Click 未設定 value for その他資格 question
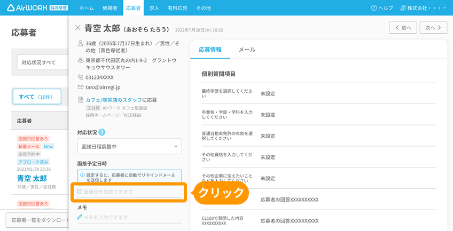This screenshot has height=231, width=453. pyautogui.click(x=268, y=157)
